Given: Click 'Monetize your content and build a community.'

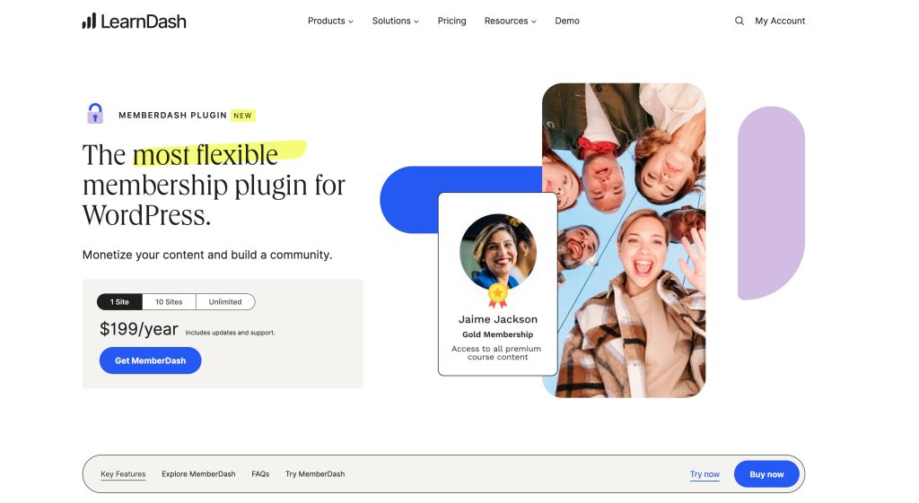Looking at the screenshot, I should coord(207,255).
